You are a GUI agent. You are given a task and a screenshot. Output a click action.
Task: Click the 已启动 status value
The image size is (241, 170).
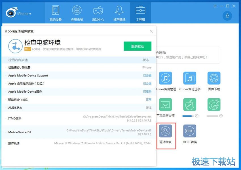coord(147,91)
